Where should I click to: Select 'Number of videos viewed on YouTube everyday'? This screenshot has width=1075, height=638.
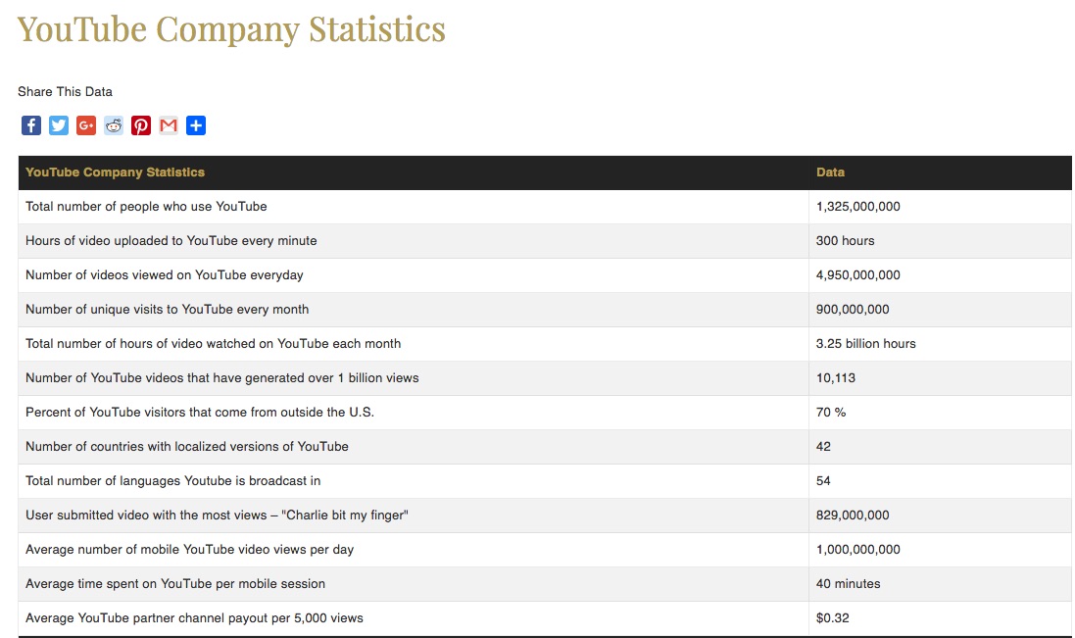(165, 274)
